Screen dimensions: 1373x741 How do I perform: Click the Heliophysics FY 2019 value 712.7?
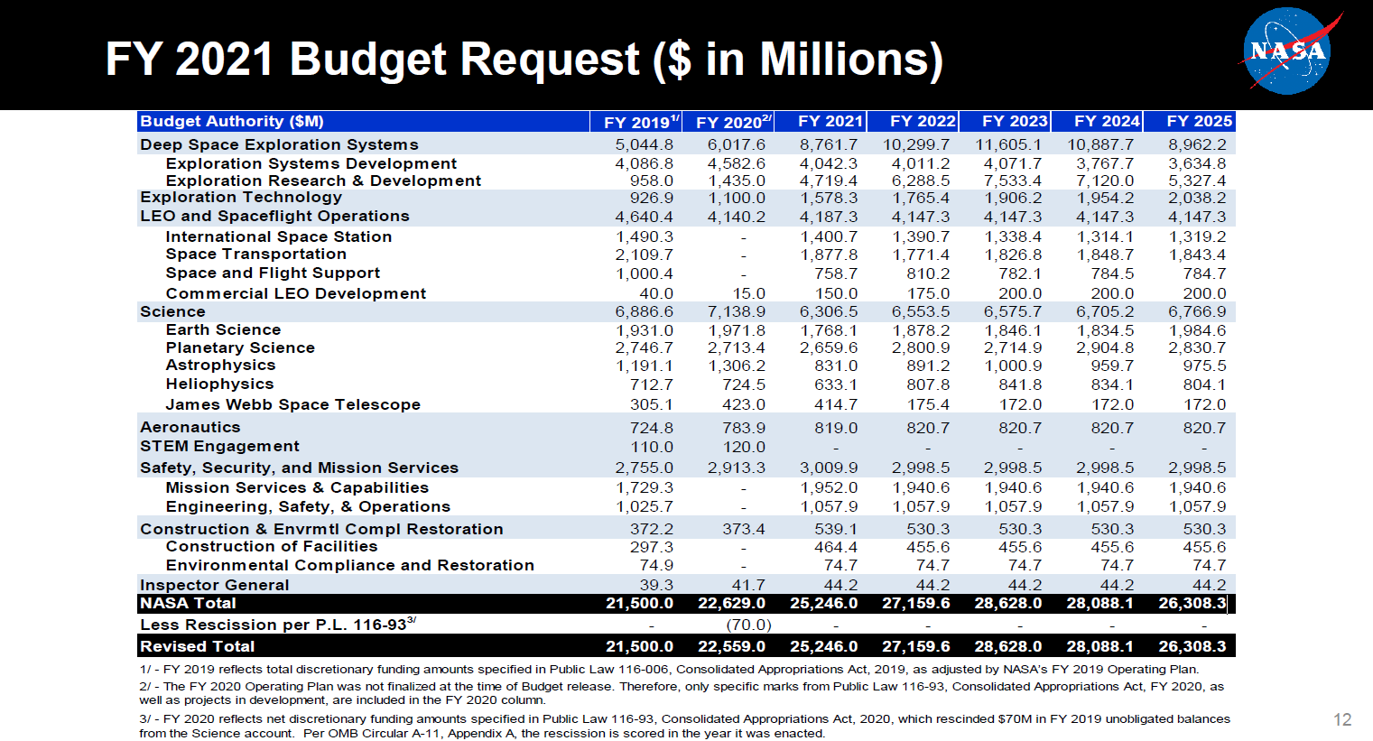[x=652, y=384]
